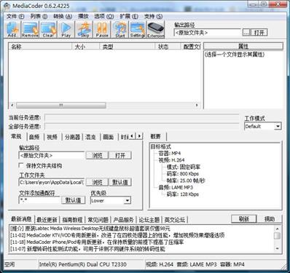Click the Clear list toolbar icon
The width and height of the screenshot is (290, 273).
49,29
